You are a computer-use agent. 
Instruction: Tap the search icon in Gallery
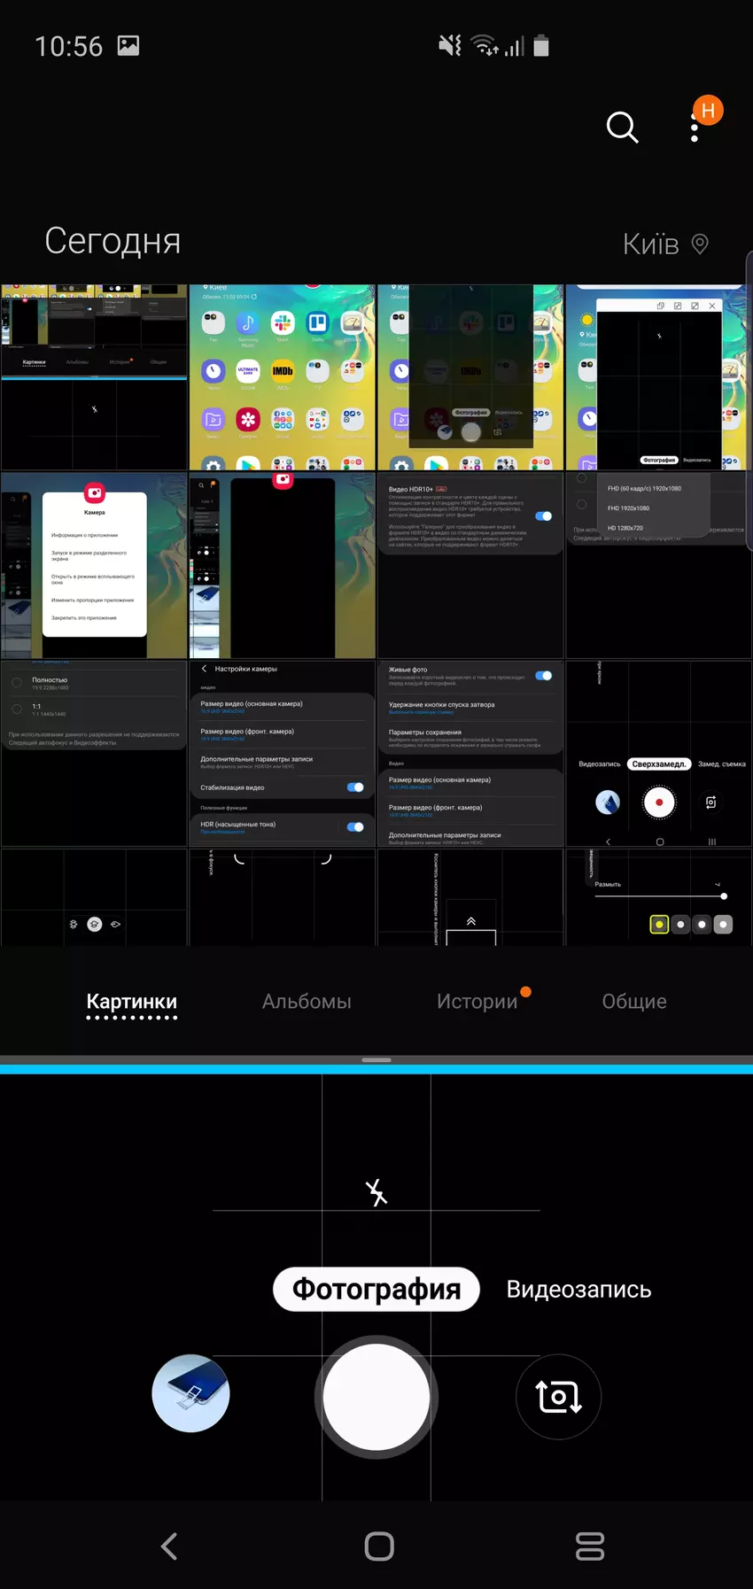(x=622, y=128)
